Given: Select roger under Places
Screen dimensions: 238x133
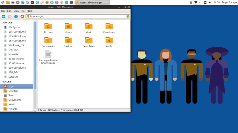Looking at the screenshot, I should (16, 86).
